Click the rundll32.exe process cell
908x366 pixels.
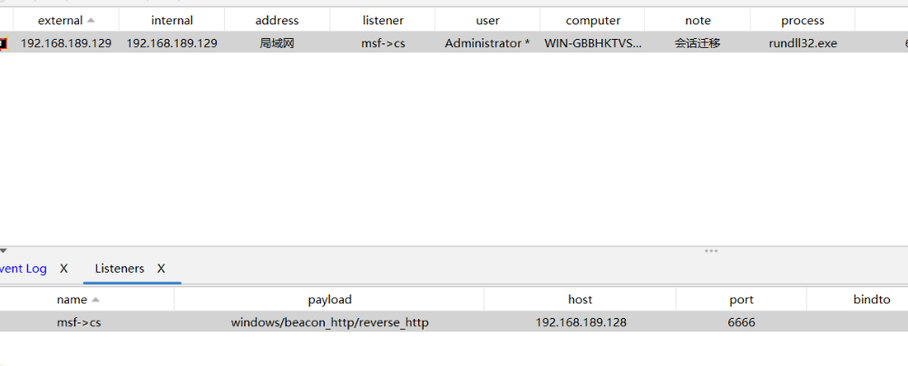pyautogui.click(x=803, y=43)
